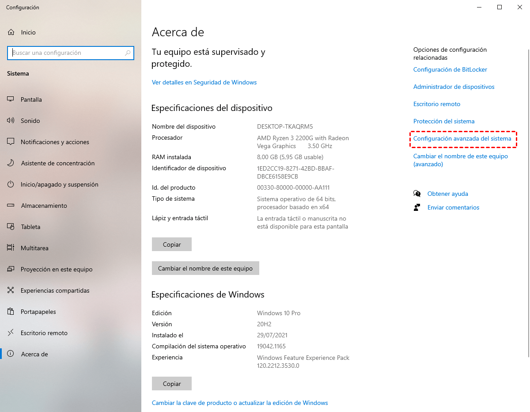Click the Asistente de concentración moon icon

tap(11, 163)
